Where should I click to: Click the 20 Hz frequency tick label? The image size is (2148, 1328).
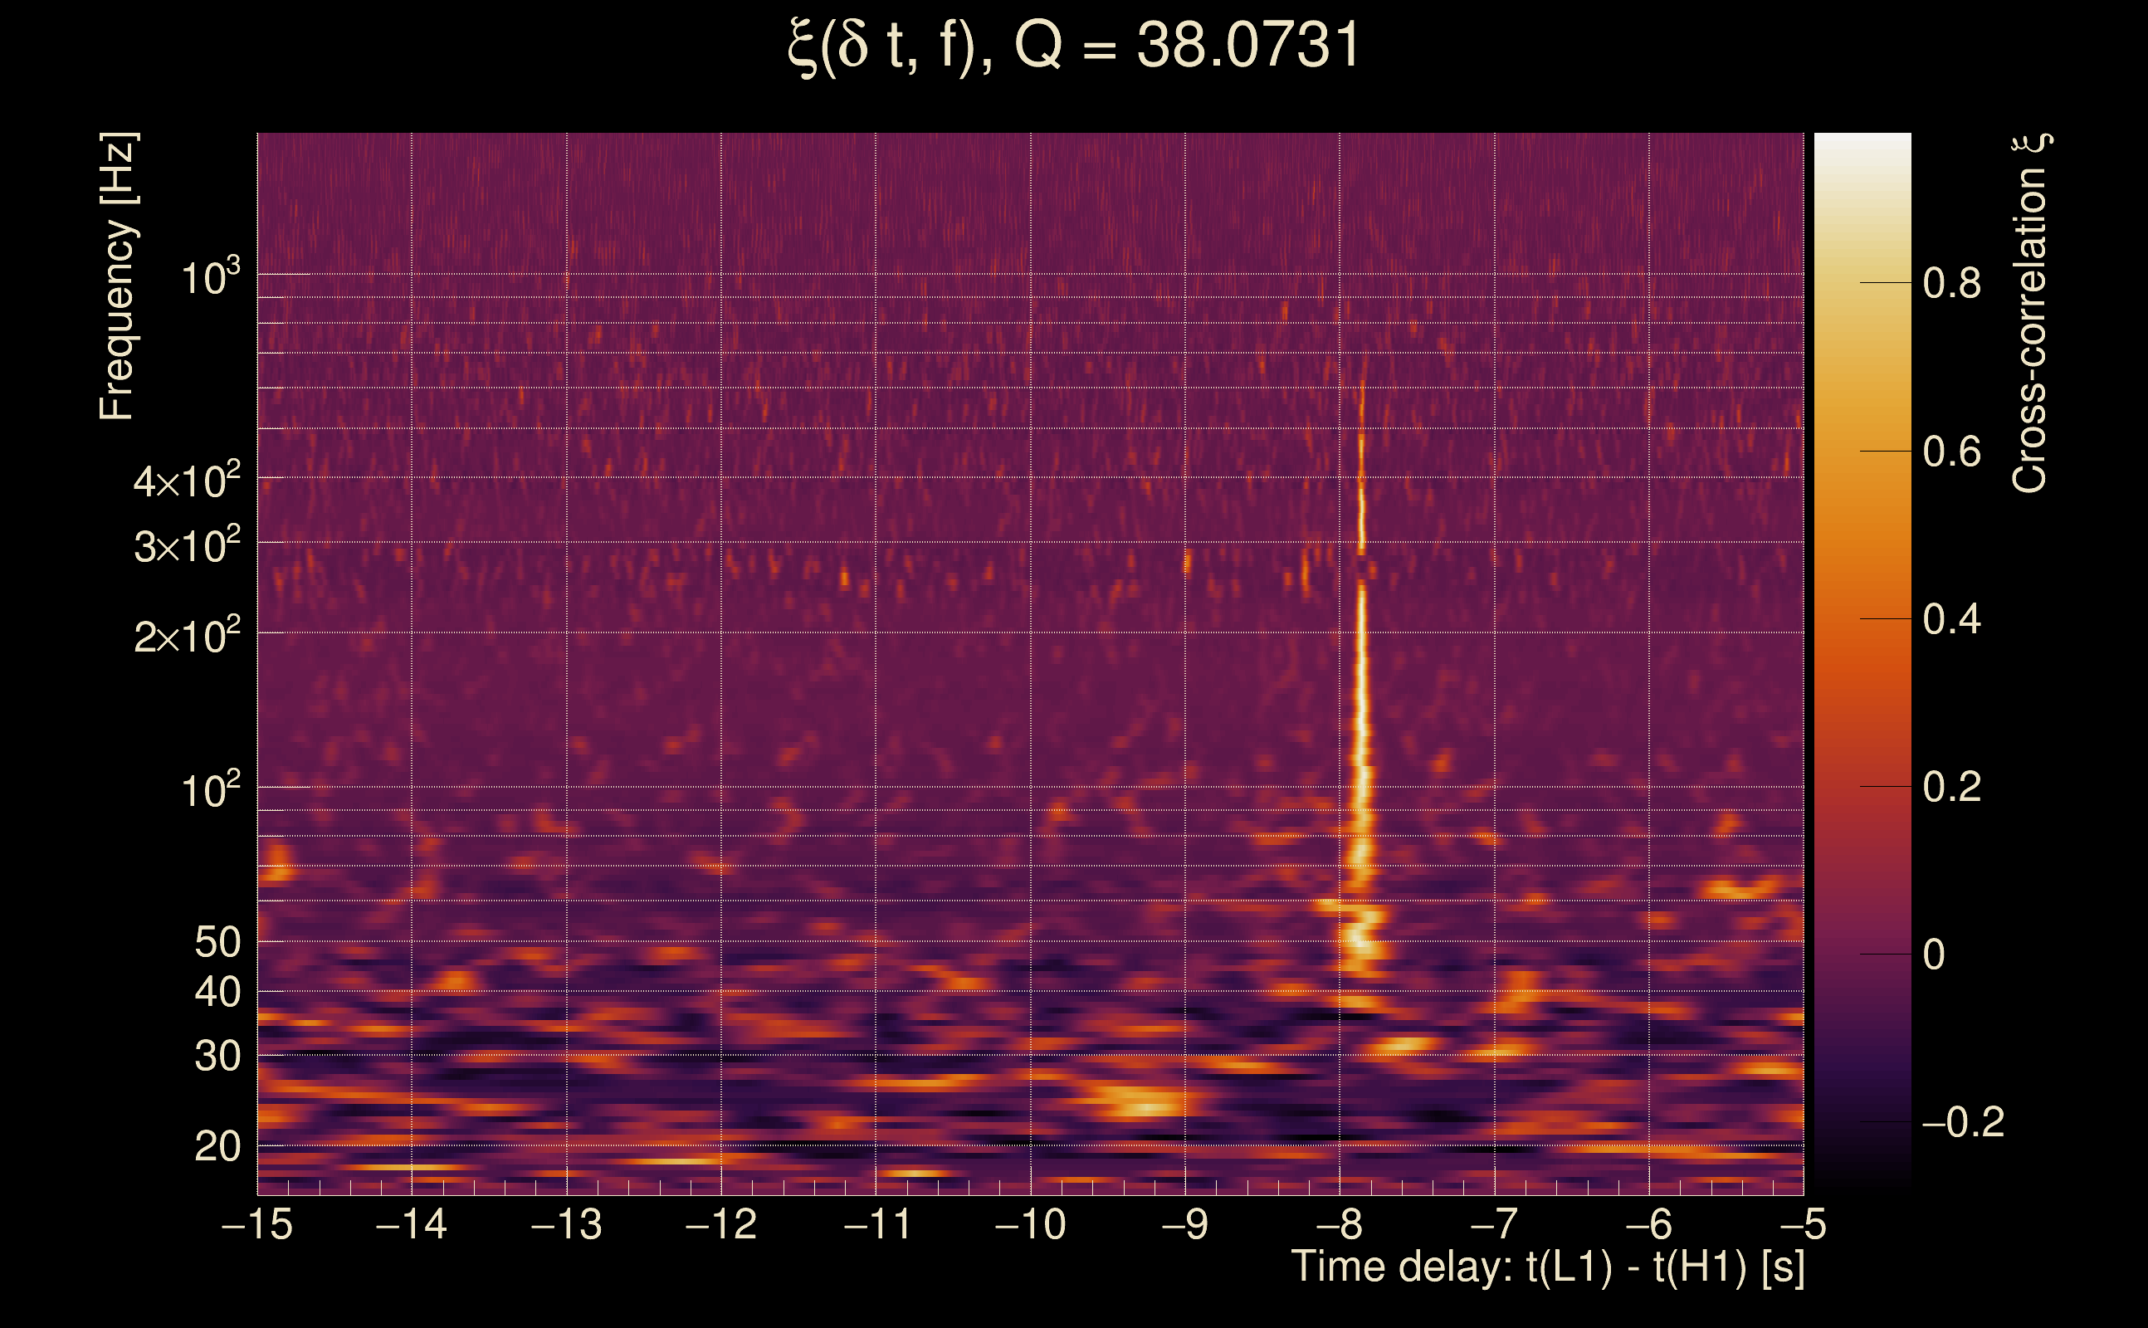tap(217, 1146)
